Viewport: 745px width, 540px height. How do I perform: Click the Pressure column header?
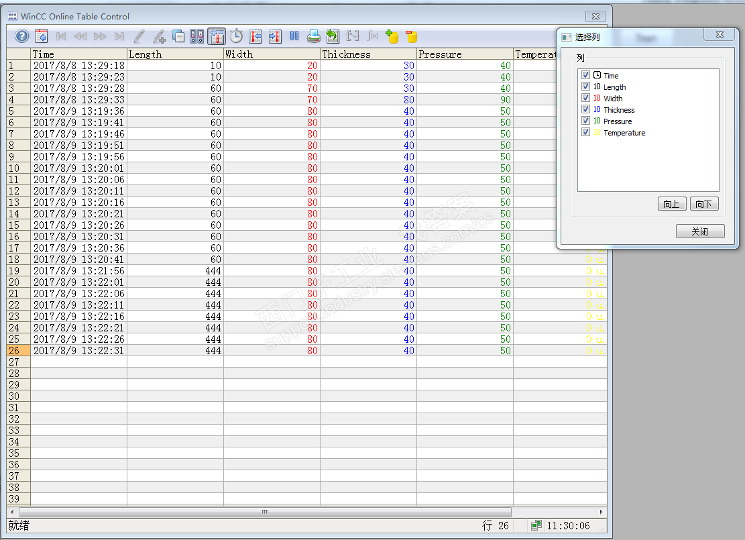point(465,54)
